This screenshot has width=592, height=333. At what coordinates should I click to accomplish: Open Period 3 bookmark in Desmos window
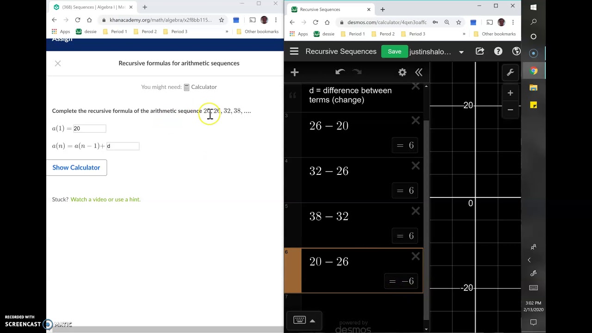413,34
